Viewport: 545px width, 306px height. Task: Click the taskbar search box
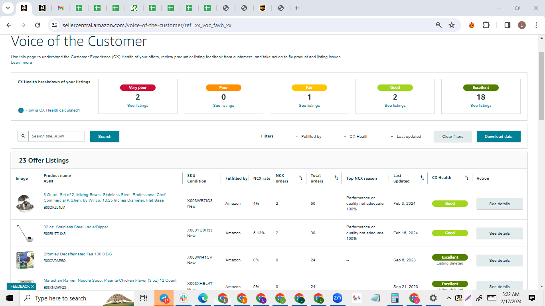click(77, 298)
